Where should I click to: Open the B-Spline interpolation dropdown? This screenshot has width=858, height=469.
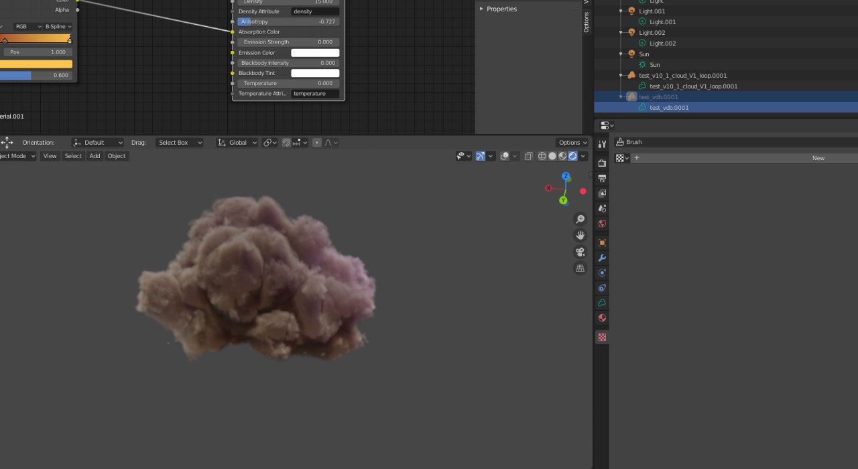58,27
